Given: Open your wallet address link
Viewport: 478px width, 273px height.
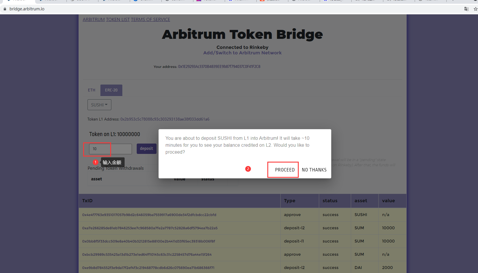Looking at the screenshot, I should (x=219, y=66).
